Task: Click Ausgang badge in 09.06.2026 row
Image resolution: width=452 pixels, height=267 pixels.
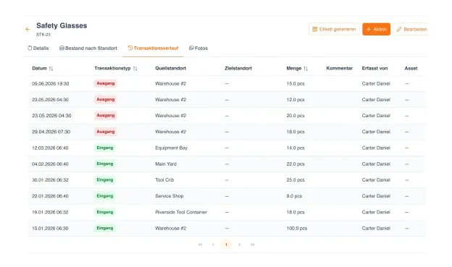Action: point(106,83)
